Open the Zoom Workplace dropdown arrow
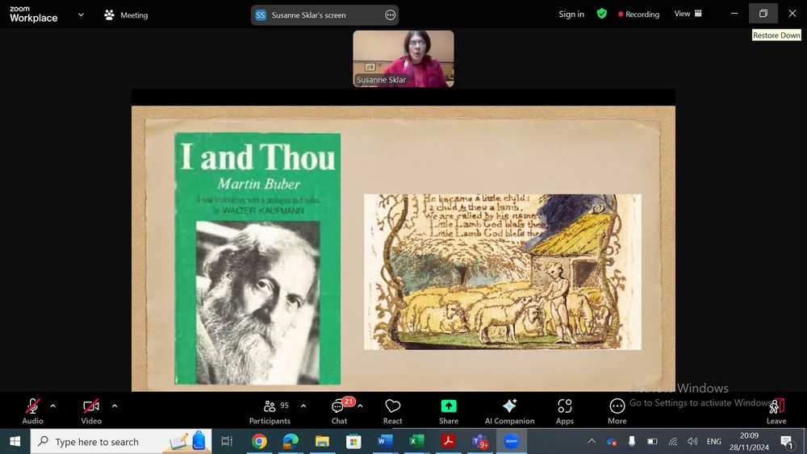 click(x=81, y=15)
